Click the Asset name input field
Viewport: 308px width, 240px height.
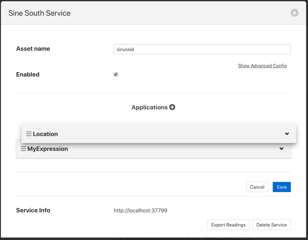[202, 49]
